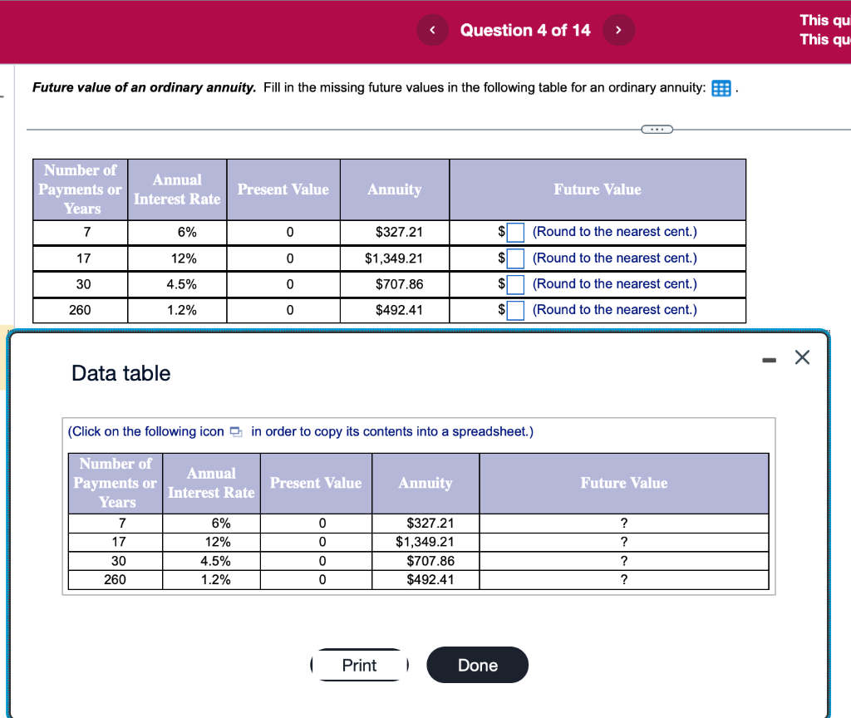
Task: Click the Future Value box for 17 payments
Action: 515,258
